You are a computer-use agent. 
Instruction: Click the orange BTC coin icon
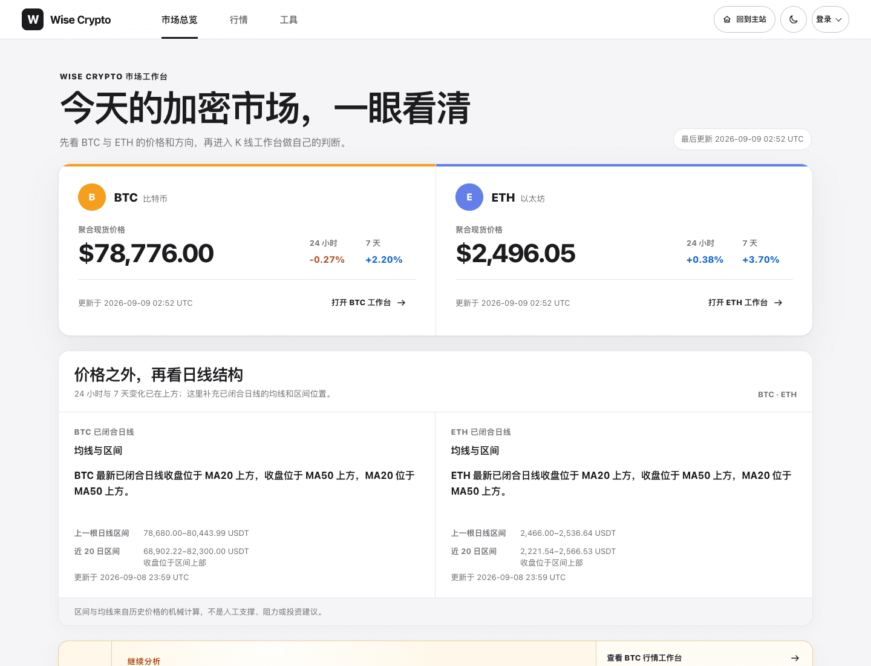(x=92, y=197)
